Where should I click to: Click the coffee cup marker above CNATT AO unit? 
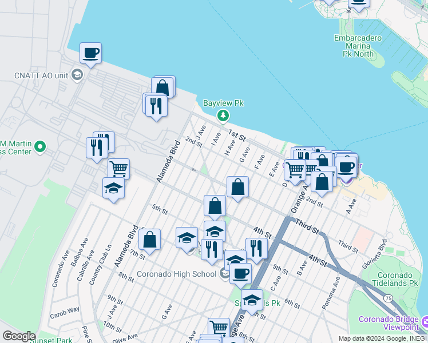coord(90,54)
